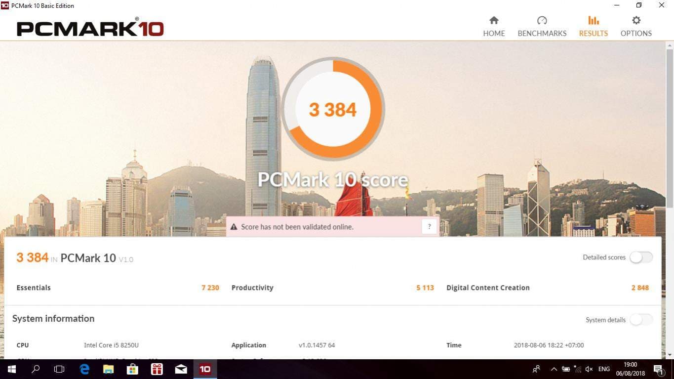
Task: Open Task View on the taskbar
Action: [59, 369]
